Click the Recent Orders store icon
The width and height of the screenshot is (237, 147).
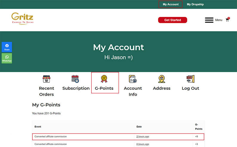[46, 79]
